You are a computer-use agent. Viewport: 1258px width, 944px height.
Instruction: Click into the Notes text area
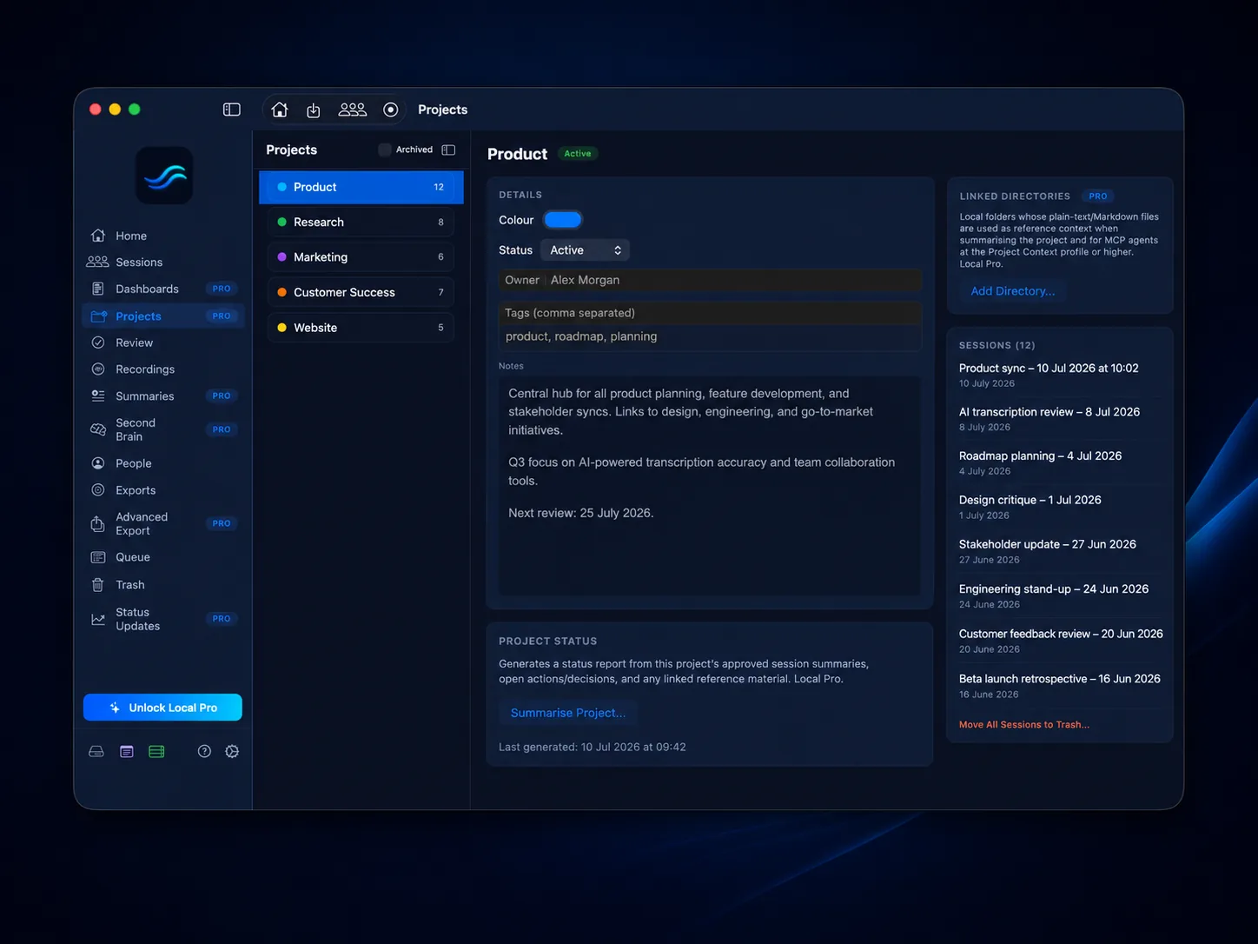tap(710, 486)
